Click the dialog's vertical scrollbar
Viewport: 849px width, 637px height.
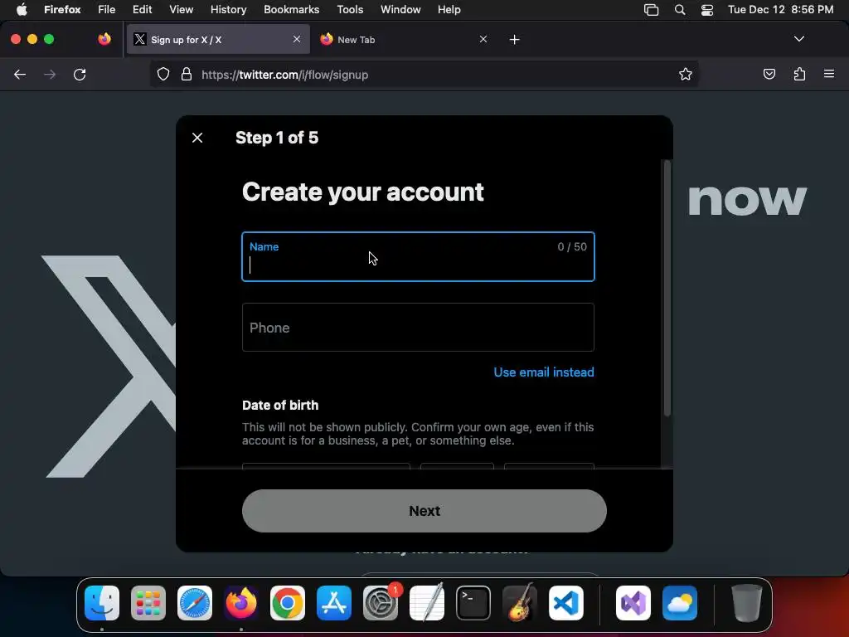coord(667,288)
